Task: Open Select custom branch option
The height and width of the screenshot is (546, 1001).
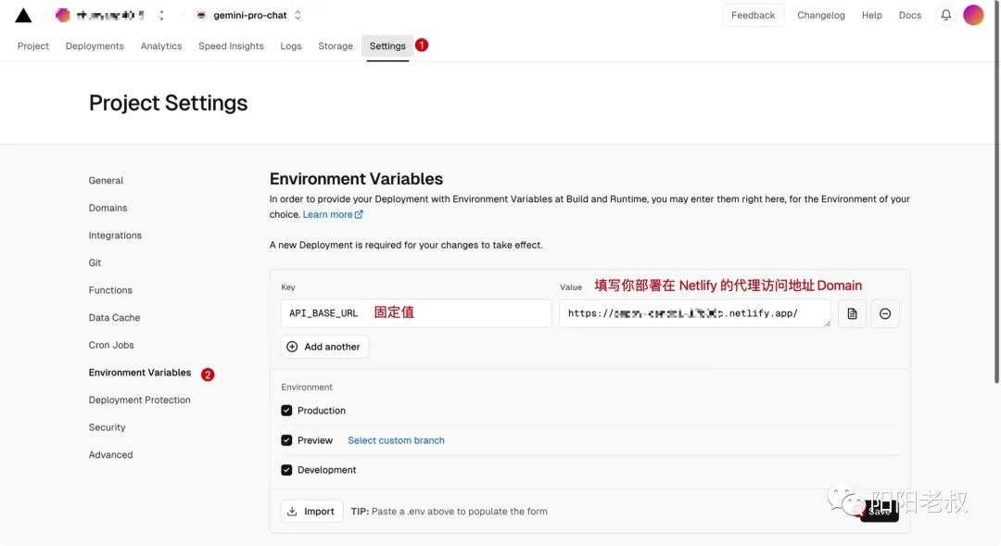Action: pyautogui.click(x=396, y=440)
